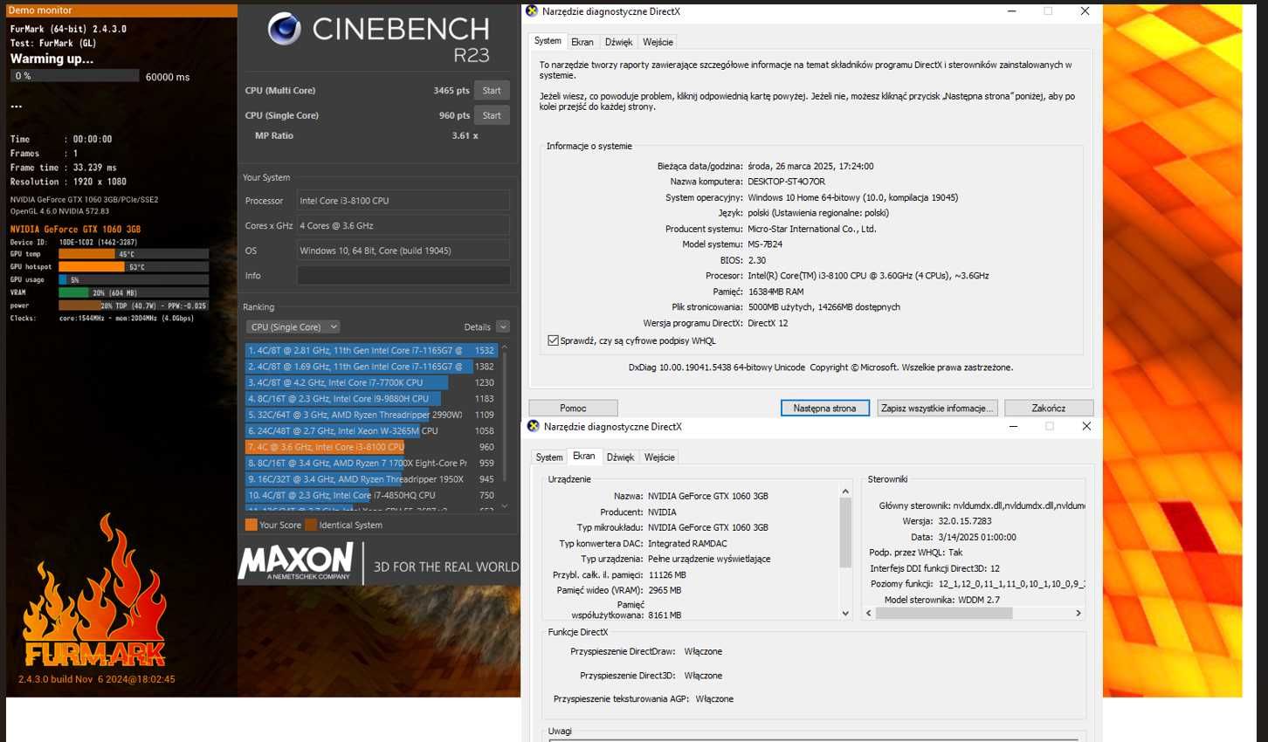
Task: Click the Następna strona button
Action: click(824, 408)
